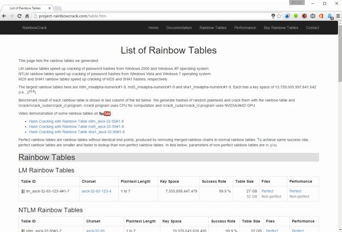Click the 'NTLM Rainbow Tables' heading
Image resolution: width=342 pixels, height=232 pixels.
pos(51,210)
